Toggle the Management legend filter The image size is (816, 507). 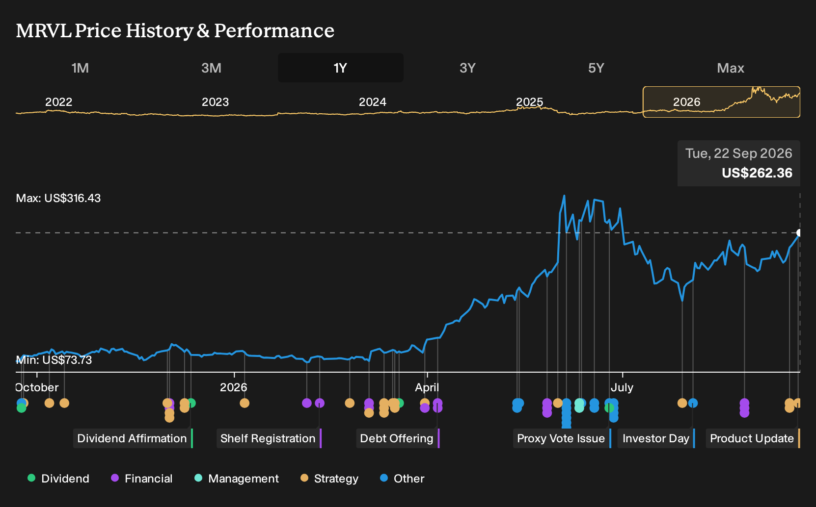[237, 479]
